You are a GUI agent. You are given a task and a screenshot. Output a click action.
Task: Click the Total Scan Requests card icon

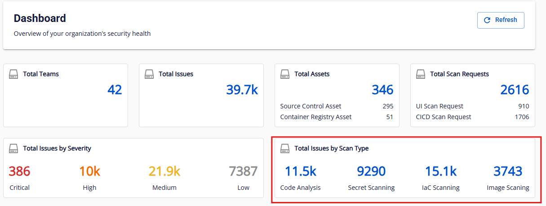click(421, 74)
